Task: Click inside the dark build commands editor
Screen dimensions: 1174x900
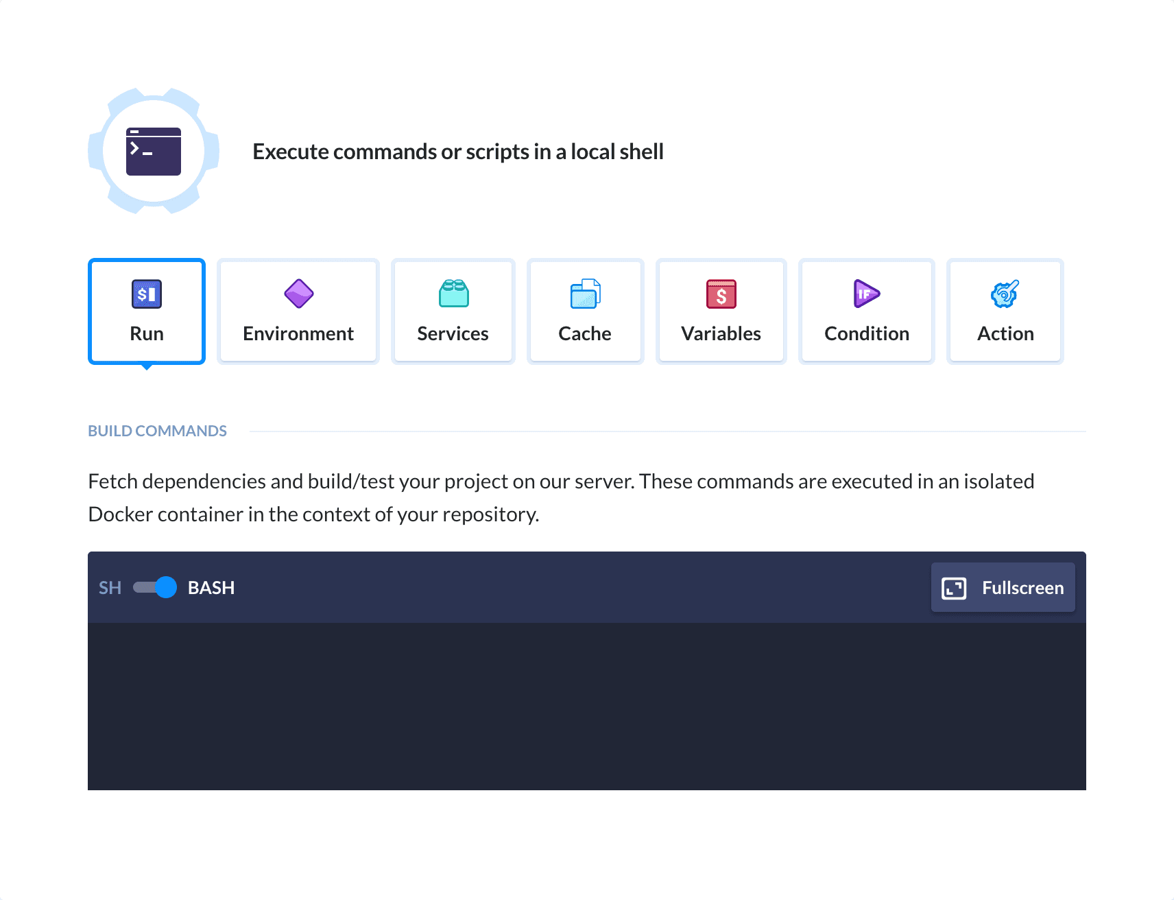Action: [x=586, y=707]
